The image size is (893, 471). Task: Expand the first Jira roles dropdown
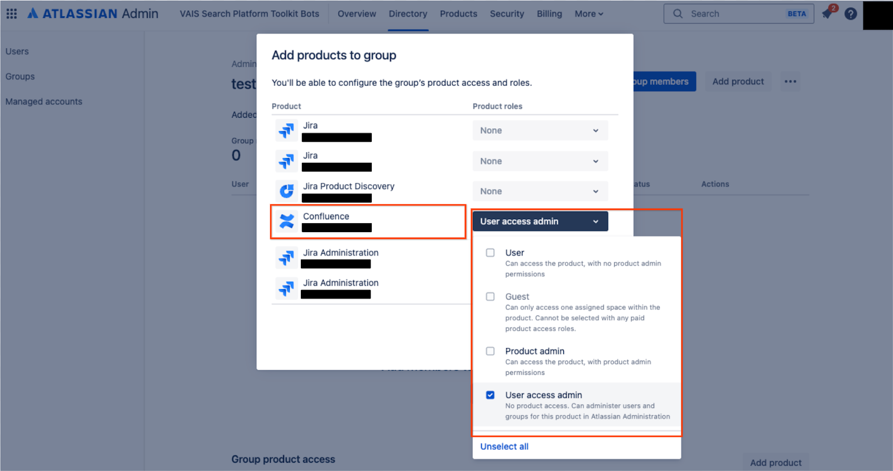[x=540, y=131]
